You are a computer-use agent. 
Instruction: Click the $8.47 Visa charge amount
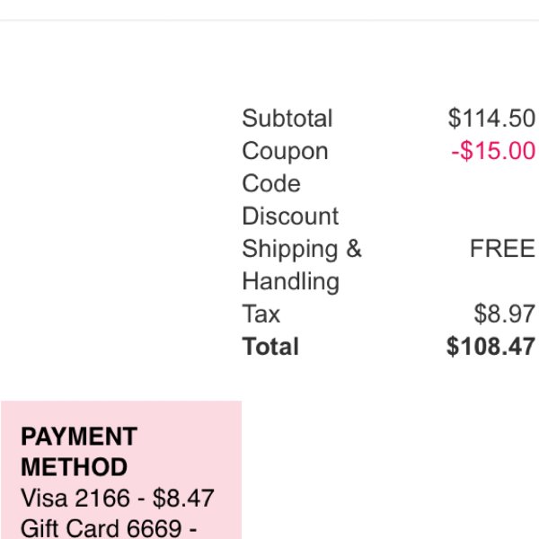click(x=183, y=498)
